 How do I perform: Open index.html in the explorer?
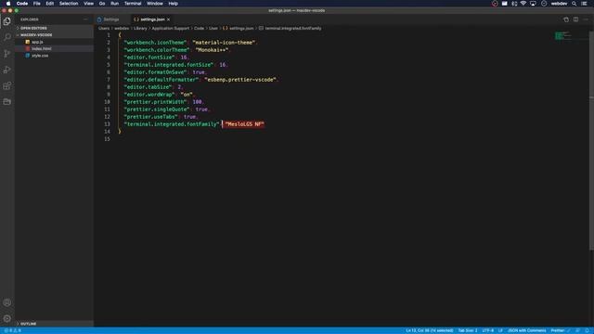click(x=41, y=49)
